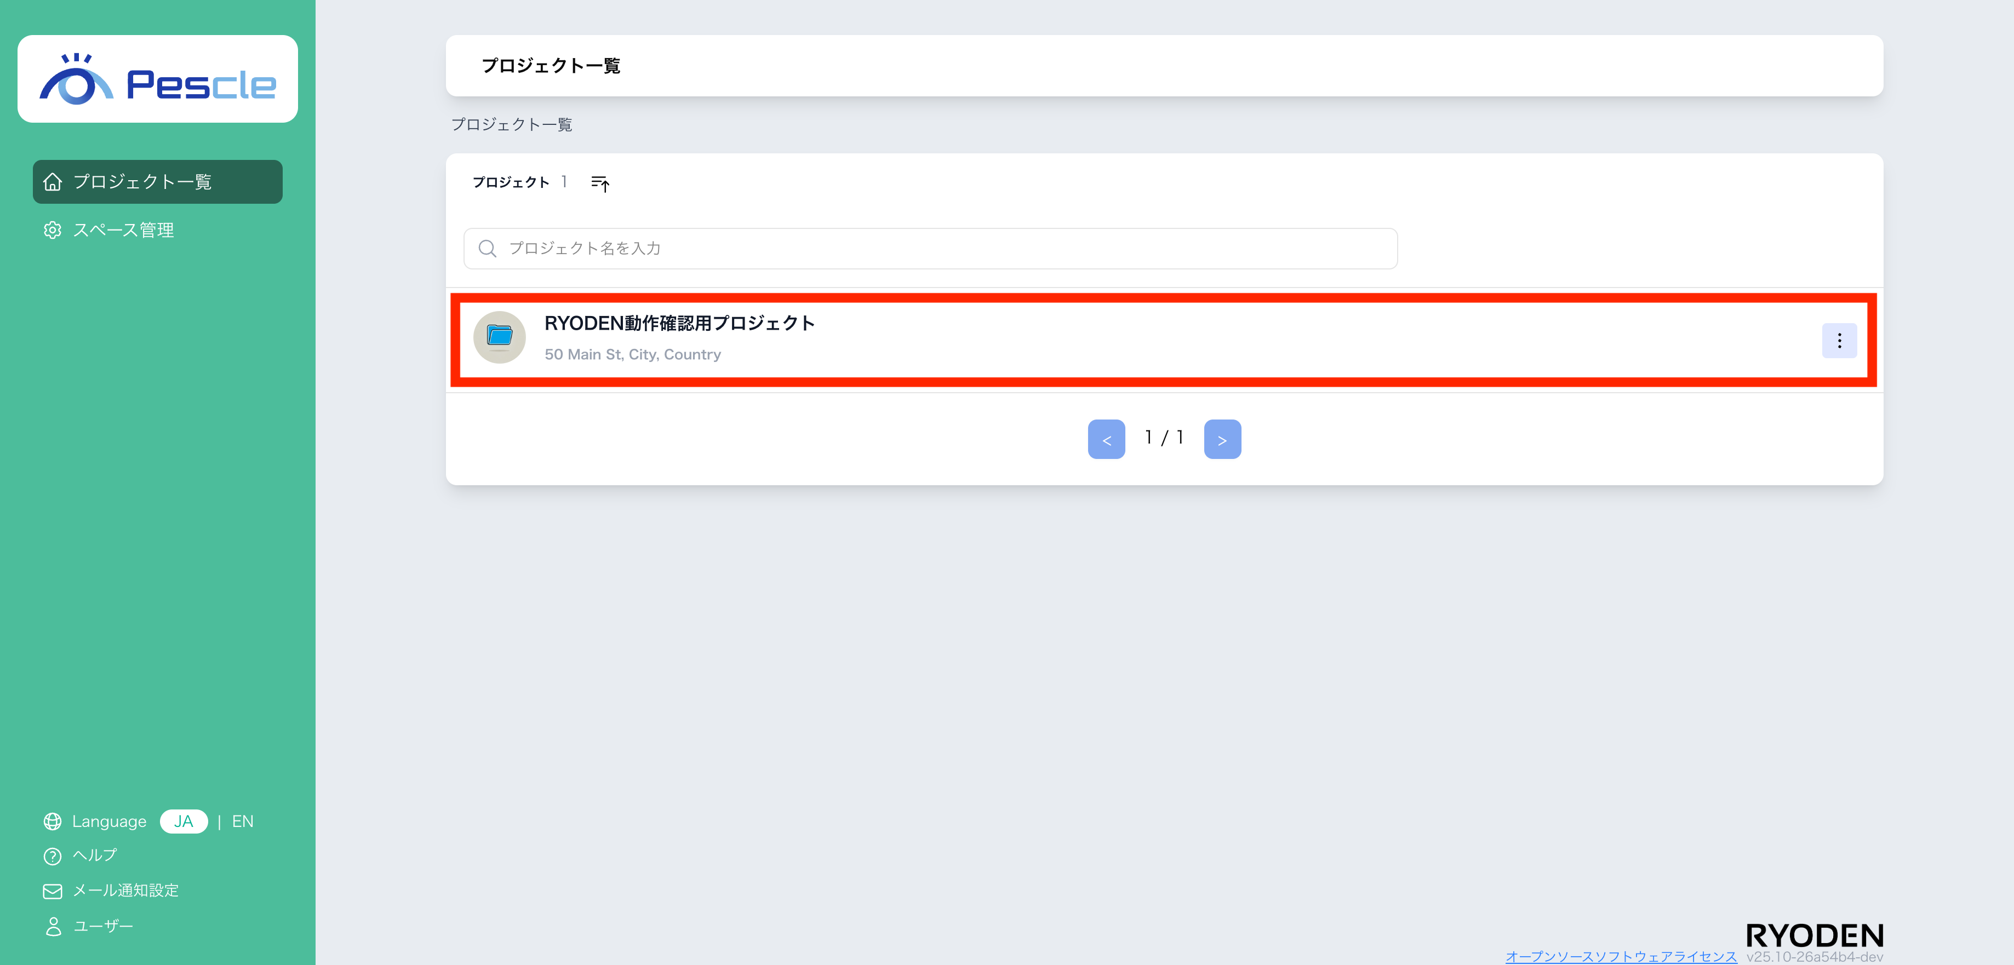Click the help question mark icon

(x=53, y=857)
